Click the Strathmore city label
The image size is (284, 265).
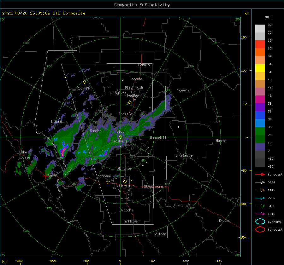(153, 187)
